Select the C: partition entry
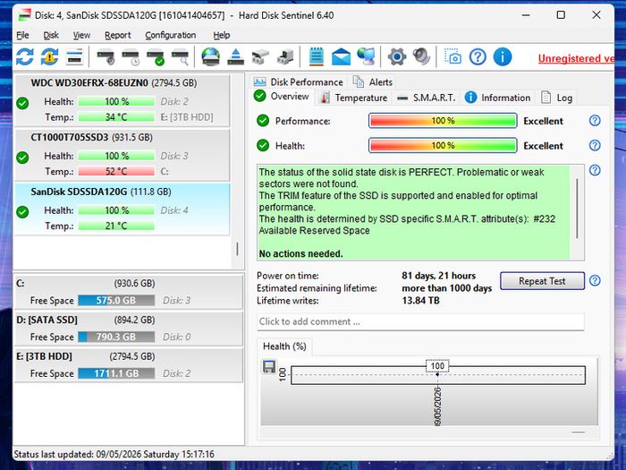The width and height of the screenshot is (626, 470). (x=129, y=291)
